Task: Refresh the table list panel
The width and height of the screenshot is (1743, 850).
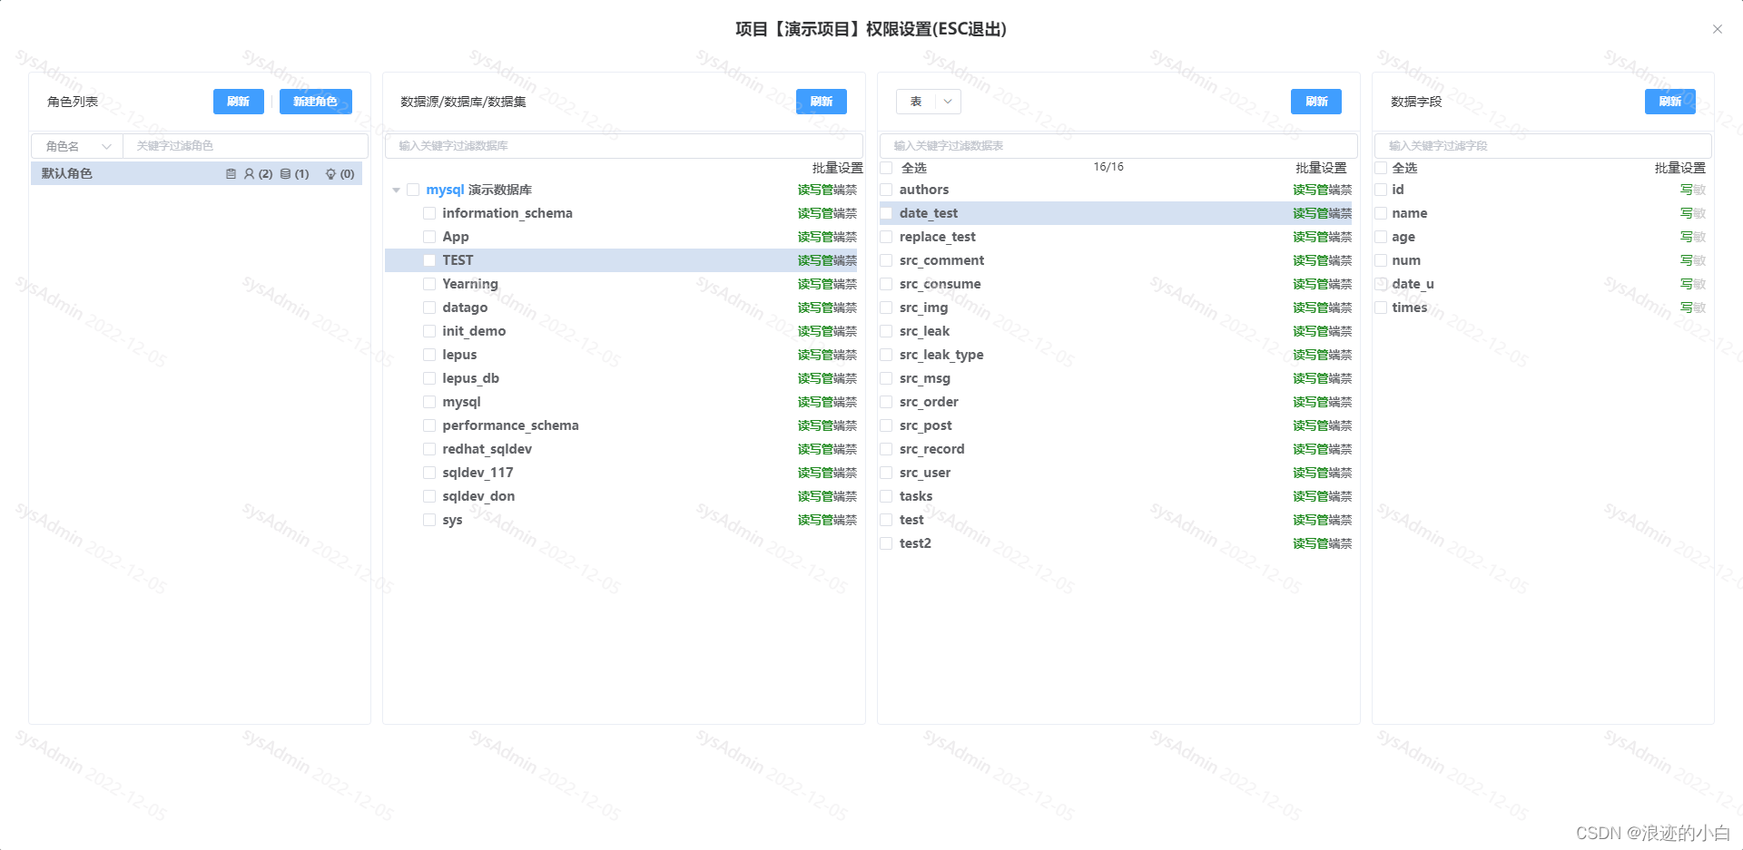Action: [1316, 102]
